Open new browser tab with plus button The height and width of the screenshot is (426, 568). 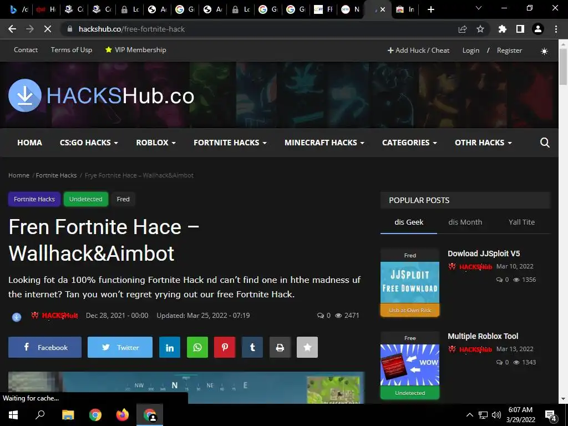coord(430,9)
